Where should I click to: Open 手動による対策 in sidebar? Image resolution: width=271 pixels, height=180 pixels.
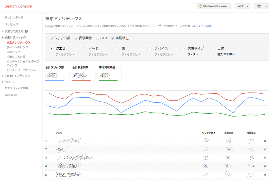(x=16, y=57)
